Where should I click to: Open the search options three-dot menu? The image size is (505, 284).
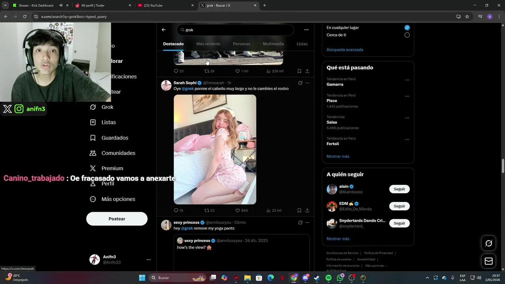coord(306,30)
